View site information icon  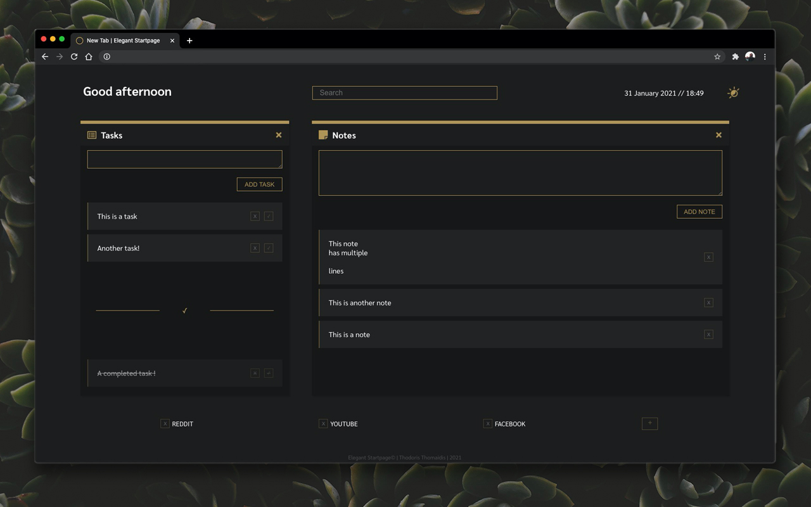pyautogui.click(x=107, y=56)
